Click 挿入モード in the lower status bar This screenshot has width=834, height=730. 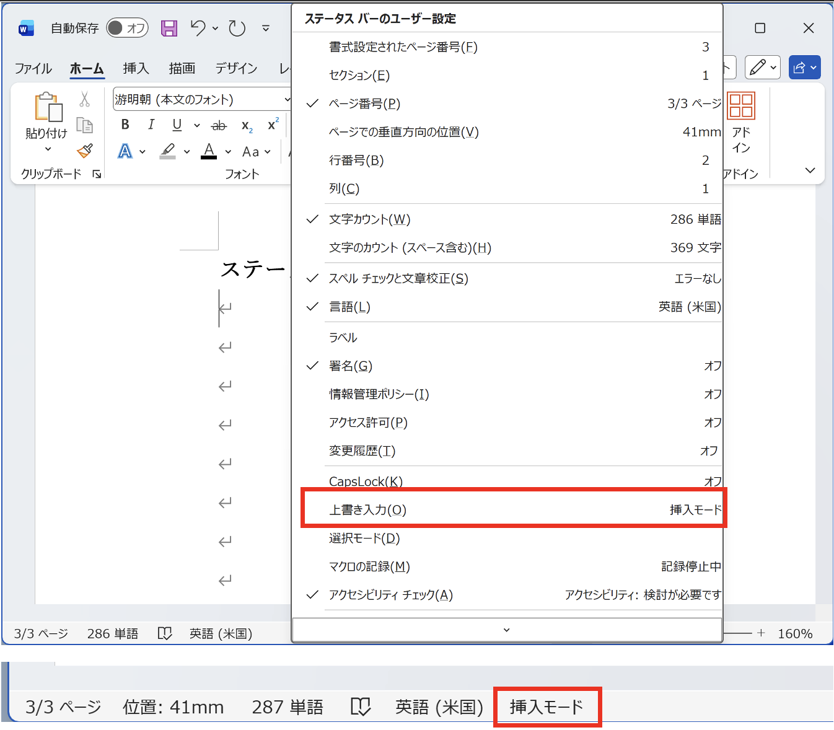pos(546,706)
